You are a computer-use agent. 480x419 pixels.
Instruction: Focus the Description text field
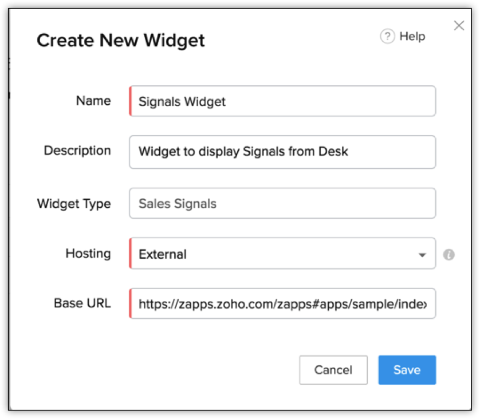tap(283, 152)
